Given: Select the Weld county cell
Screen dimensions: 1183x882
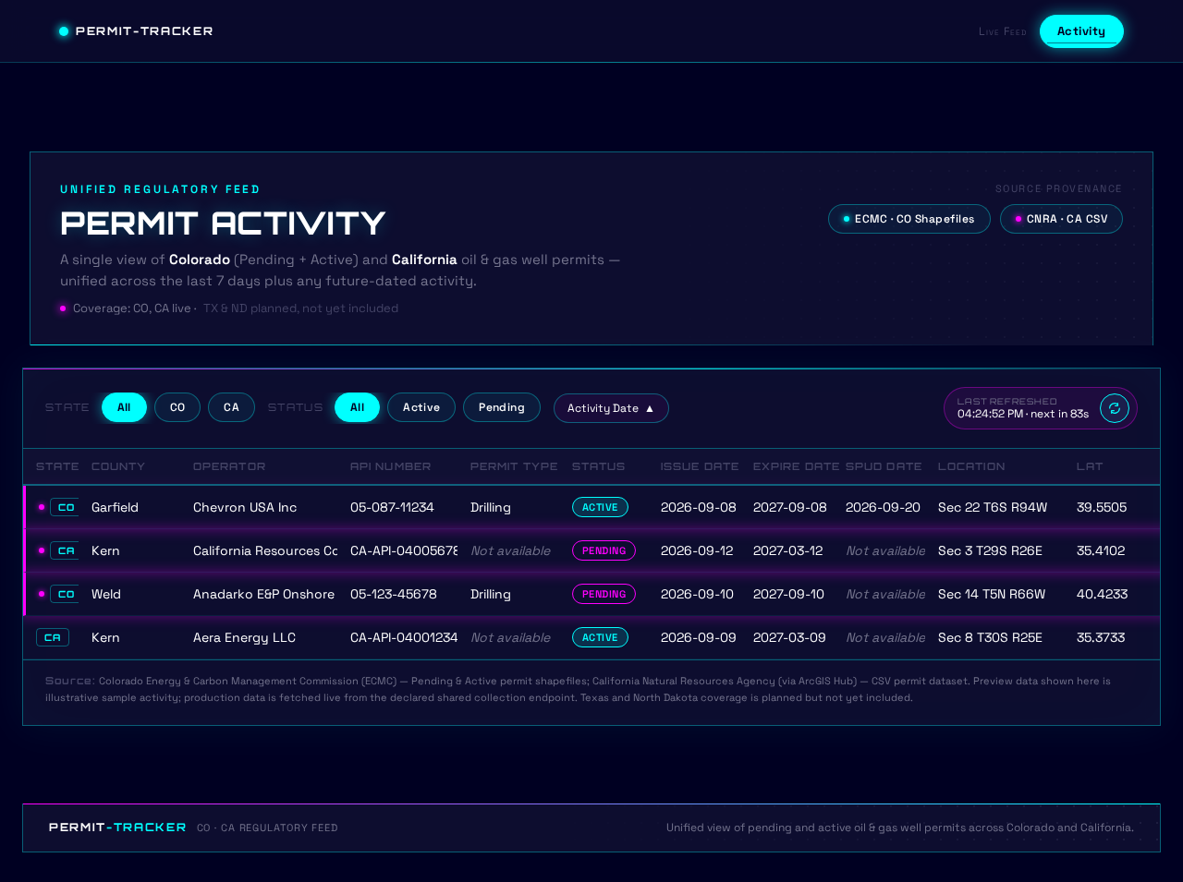Looking at the screenshot, I should coord(106,594).
